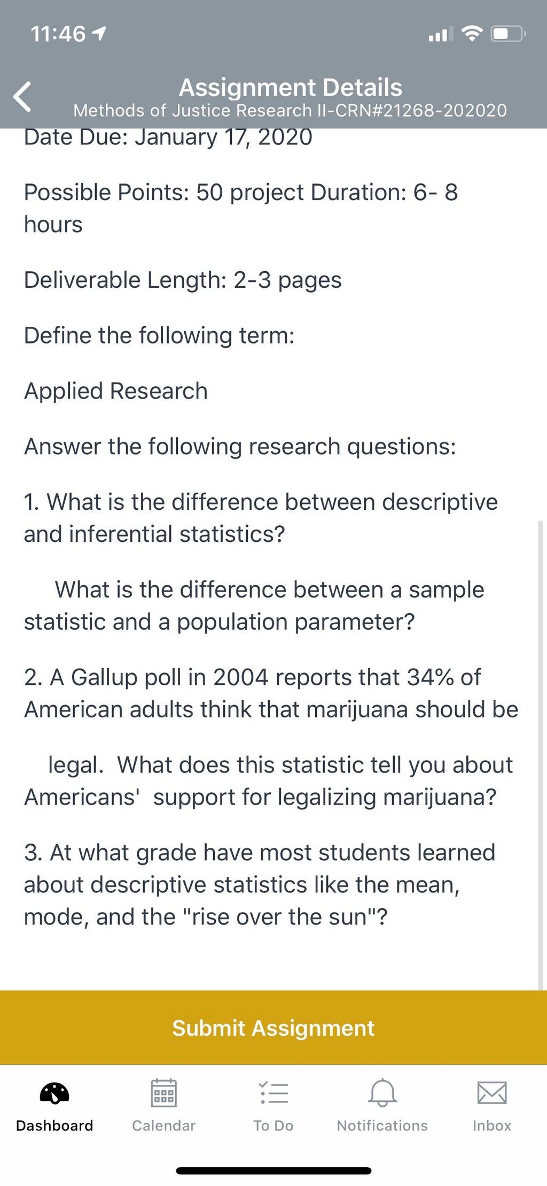Click the Submit Assignment button
The height and width of the screenshot is (1186, 547).
pyautogui.click(x=273, y=1028)
